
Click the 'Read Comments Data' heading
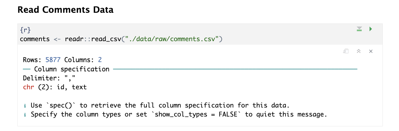tap(65, 10)
